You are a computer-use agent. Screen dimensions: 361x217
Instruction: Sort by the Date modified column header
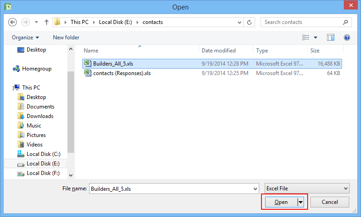click(x=218, y=51)
